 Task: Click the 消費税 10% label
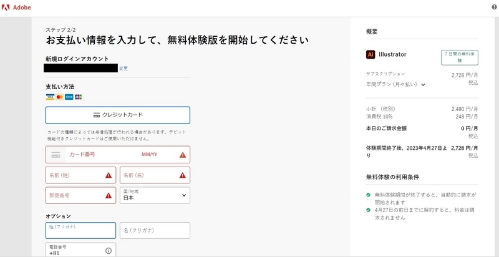click(379, 117)
